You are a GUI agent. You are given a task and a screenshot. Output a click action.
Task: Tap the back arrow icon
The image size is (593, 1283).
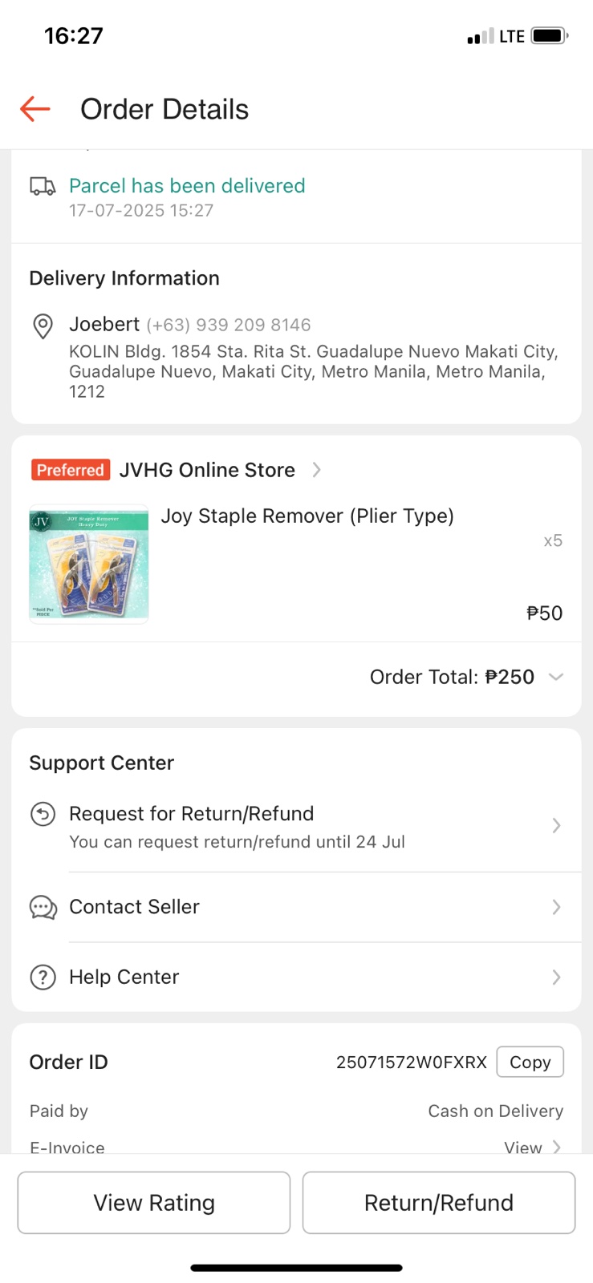point(35,109)
